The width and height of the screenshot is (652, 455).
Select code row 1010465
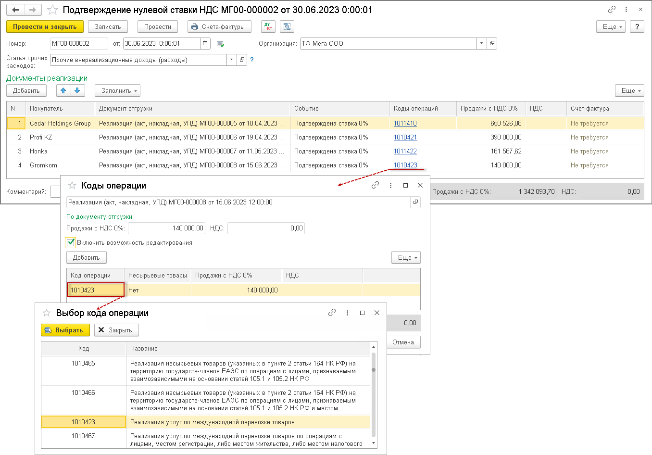(206, 371)
